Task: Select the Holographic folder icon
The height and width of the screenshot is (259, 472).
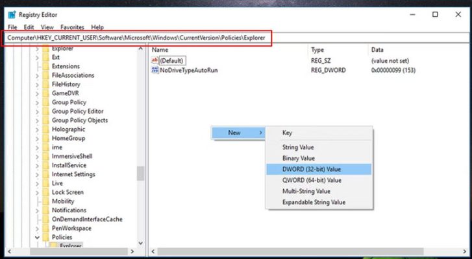Action: [45, 129]
